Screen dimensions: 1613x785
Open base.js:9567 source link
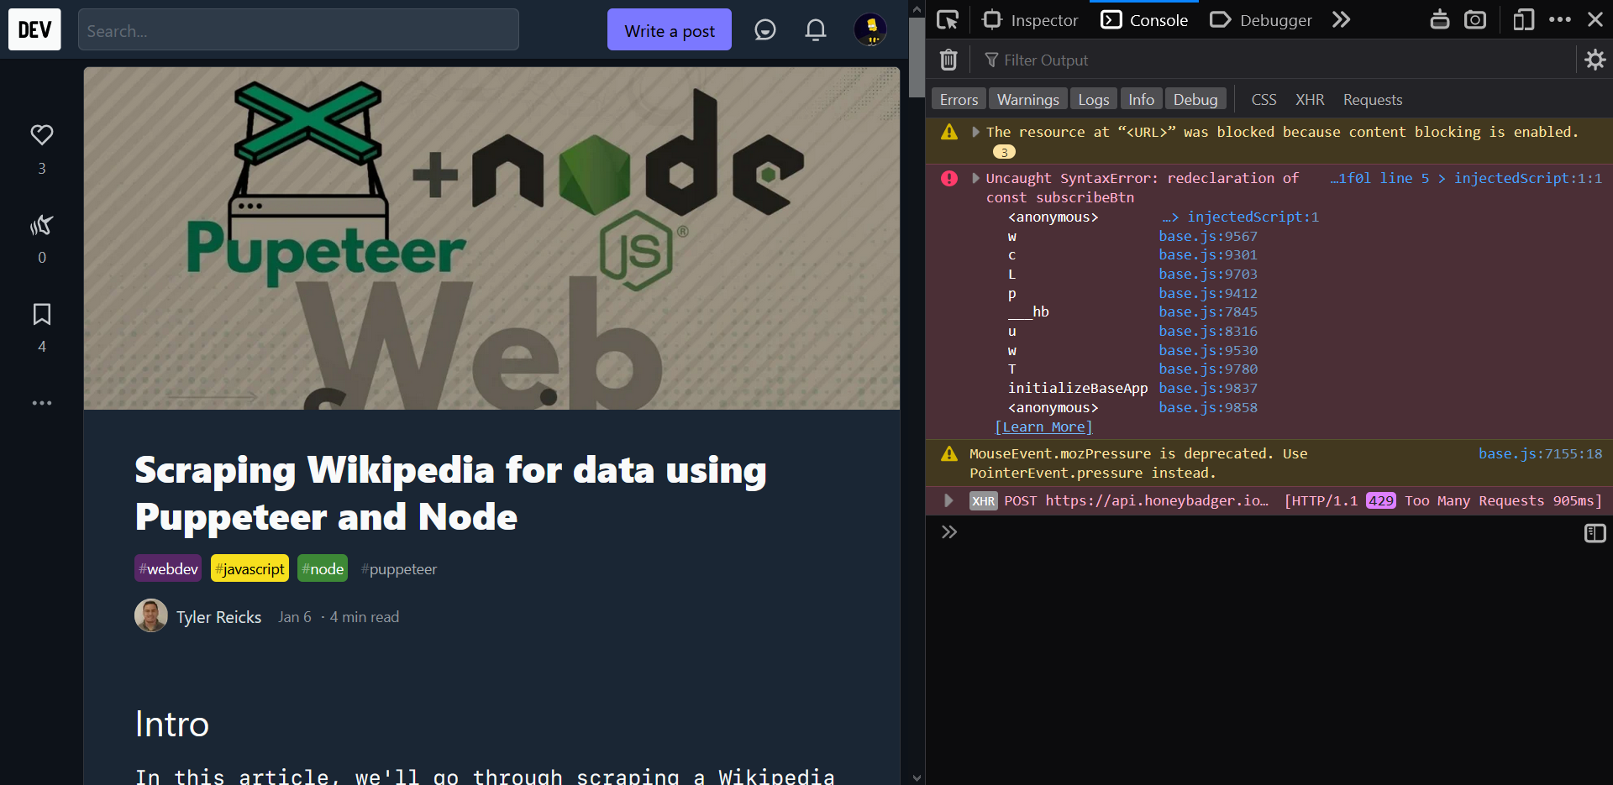(1207, 236)
